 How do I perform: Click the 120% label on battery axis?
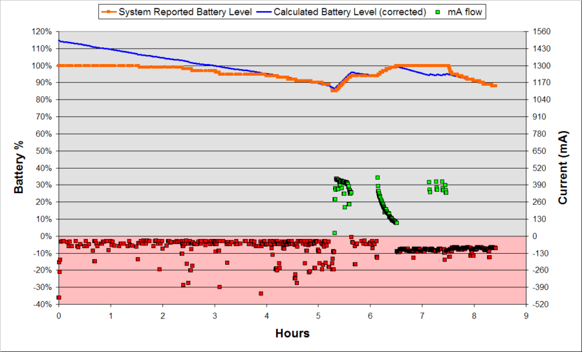pos(41,32)
